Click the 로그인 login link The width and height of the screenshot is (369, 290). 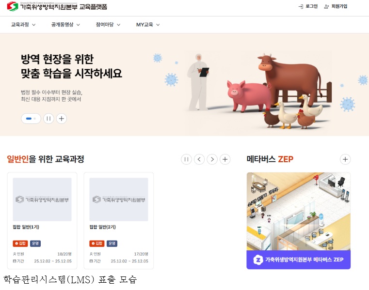[308, 6]
